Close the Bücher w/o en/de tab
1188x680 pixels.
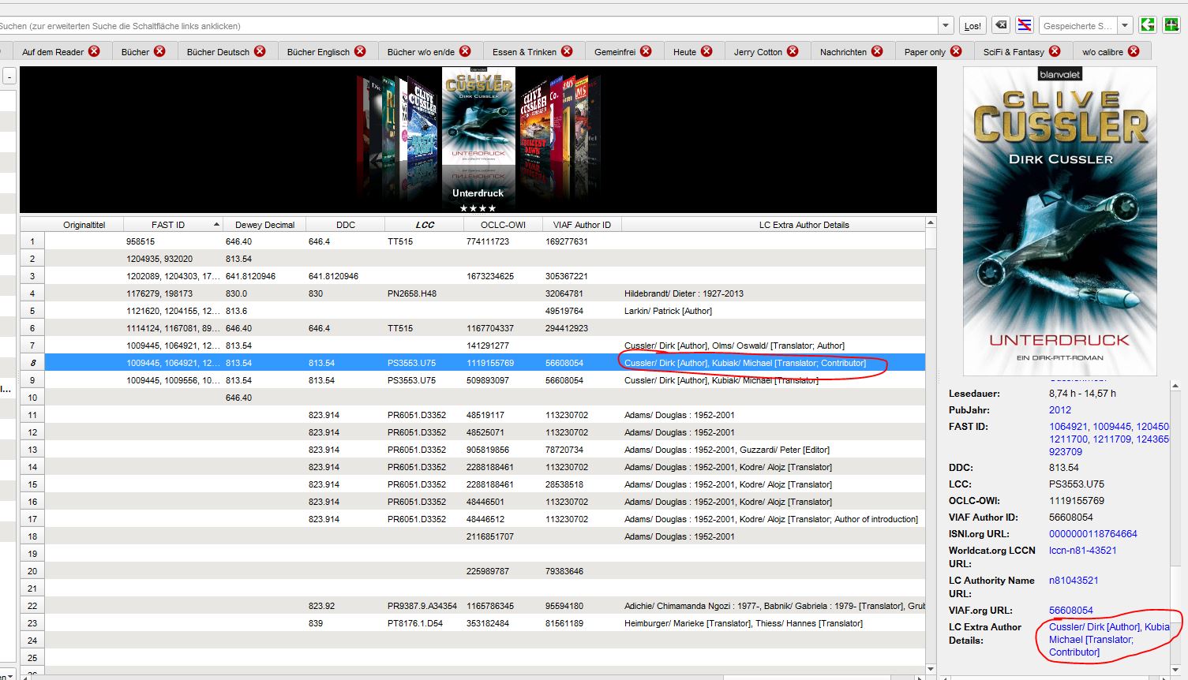[x=466, y=51]
